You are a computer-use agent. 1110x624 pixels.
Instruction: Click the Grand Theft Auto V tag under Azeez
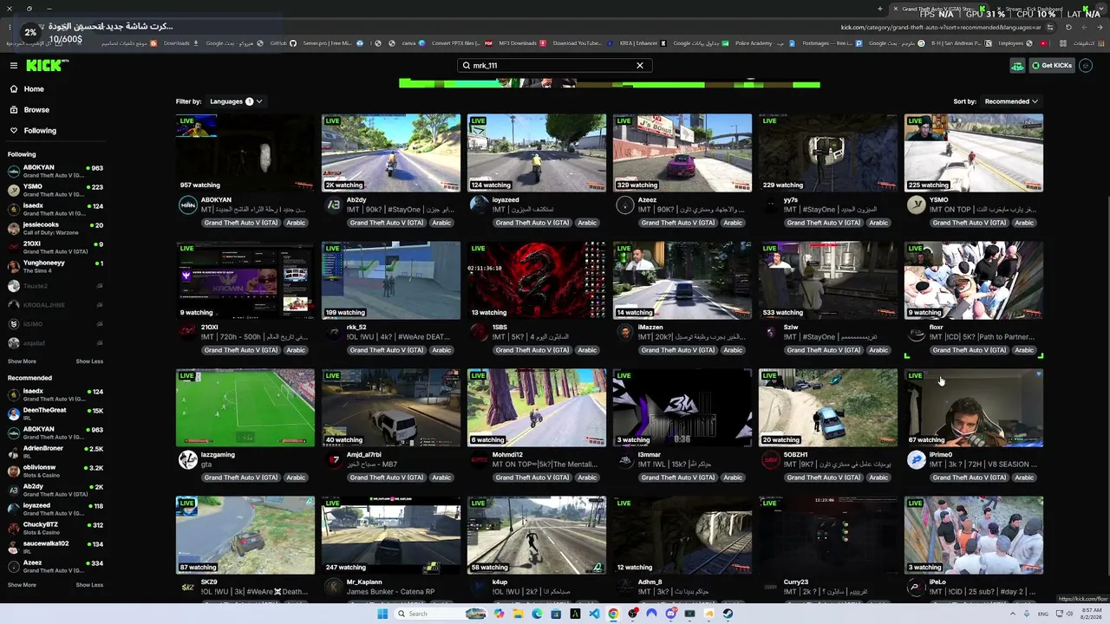tap(678, 223)
